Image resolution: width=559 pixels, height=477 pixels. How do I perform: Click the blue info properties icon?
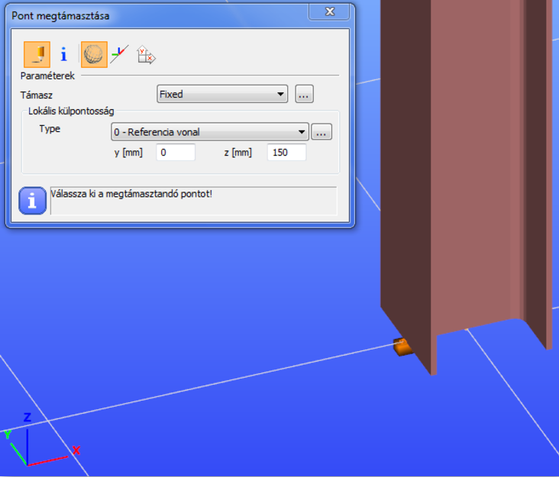pos(64,54)
